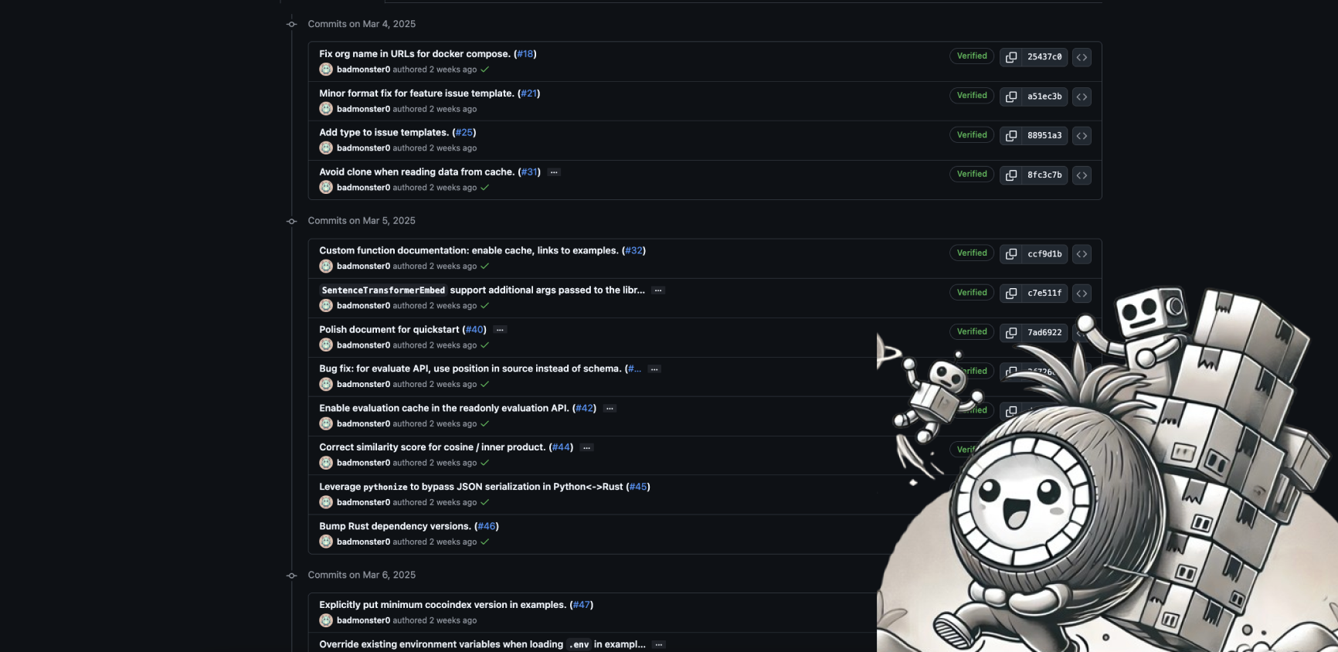
Task: Browse repository at commit 88951a3
Action: pyautogui.click(x=1082, y=136)
